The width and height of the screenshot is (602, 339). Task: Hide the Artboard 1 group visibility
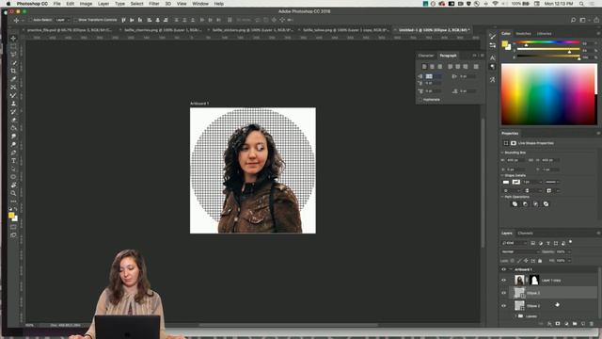[504, 269]
